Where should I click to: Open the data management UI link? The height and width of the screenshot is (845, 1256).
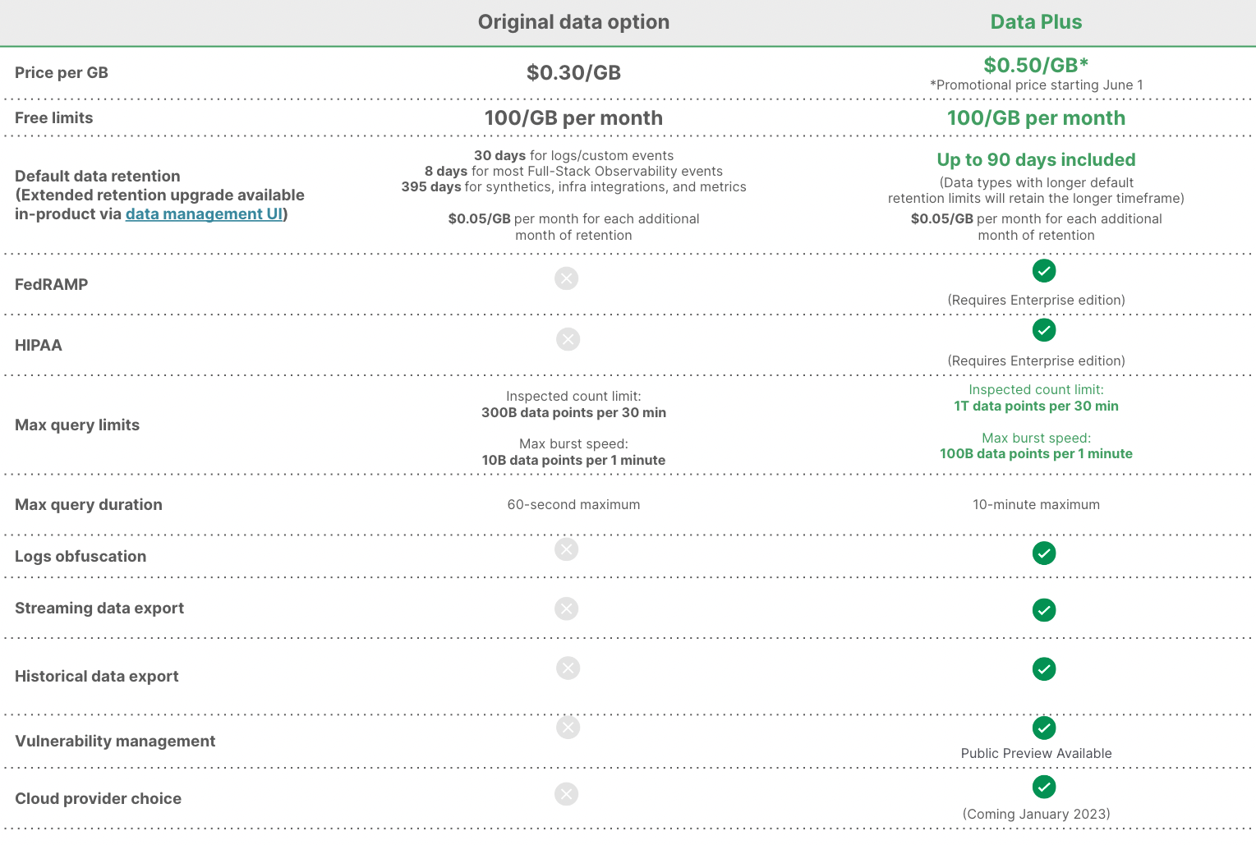tap(204, 214)
